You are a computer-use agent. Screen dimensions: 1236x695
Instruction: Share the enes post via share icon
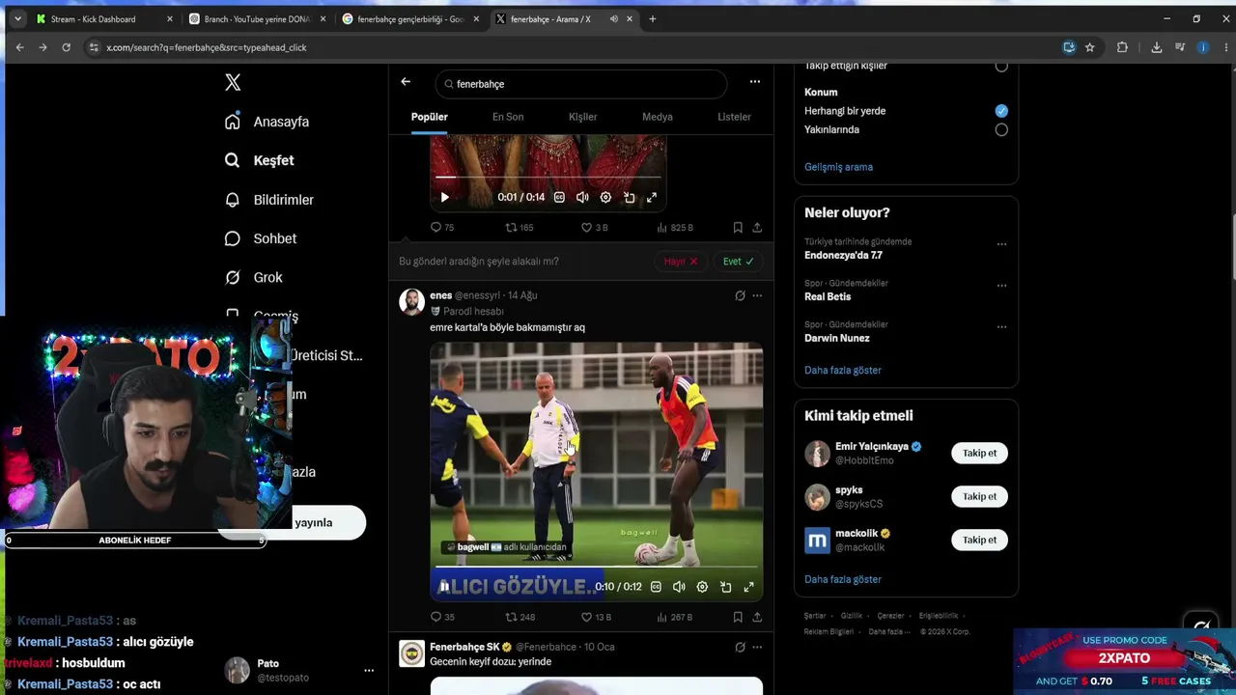[x=757, y=617]
